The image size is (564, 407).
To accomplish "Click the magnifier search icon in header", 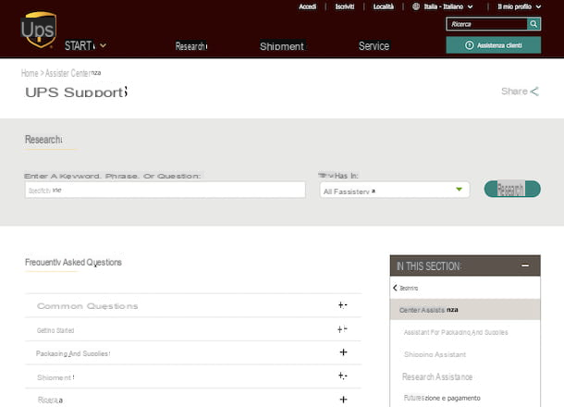I will click(x=533, y=24).
